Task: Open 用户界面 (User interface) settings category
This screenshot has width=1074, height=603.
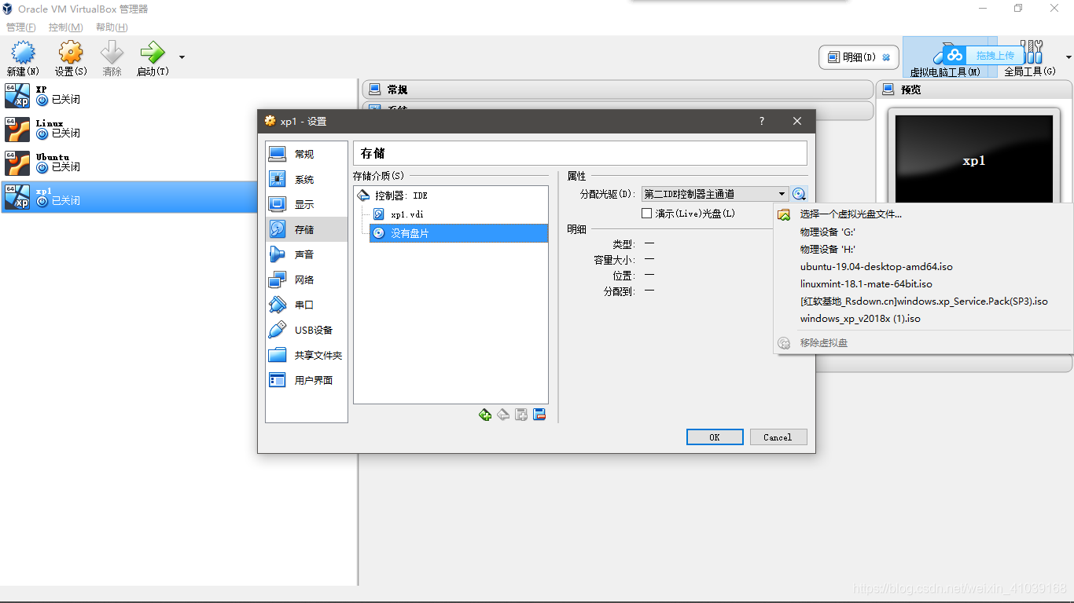Action: point(307,380)
